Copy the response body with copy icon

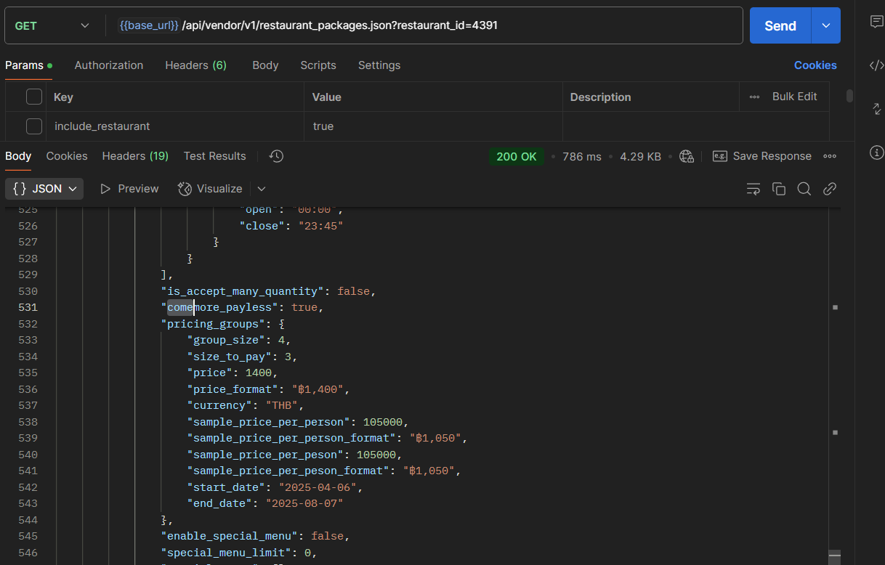coord(779,189)
